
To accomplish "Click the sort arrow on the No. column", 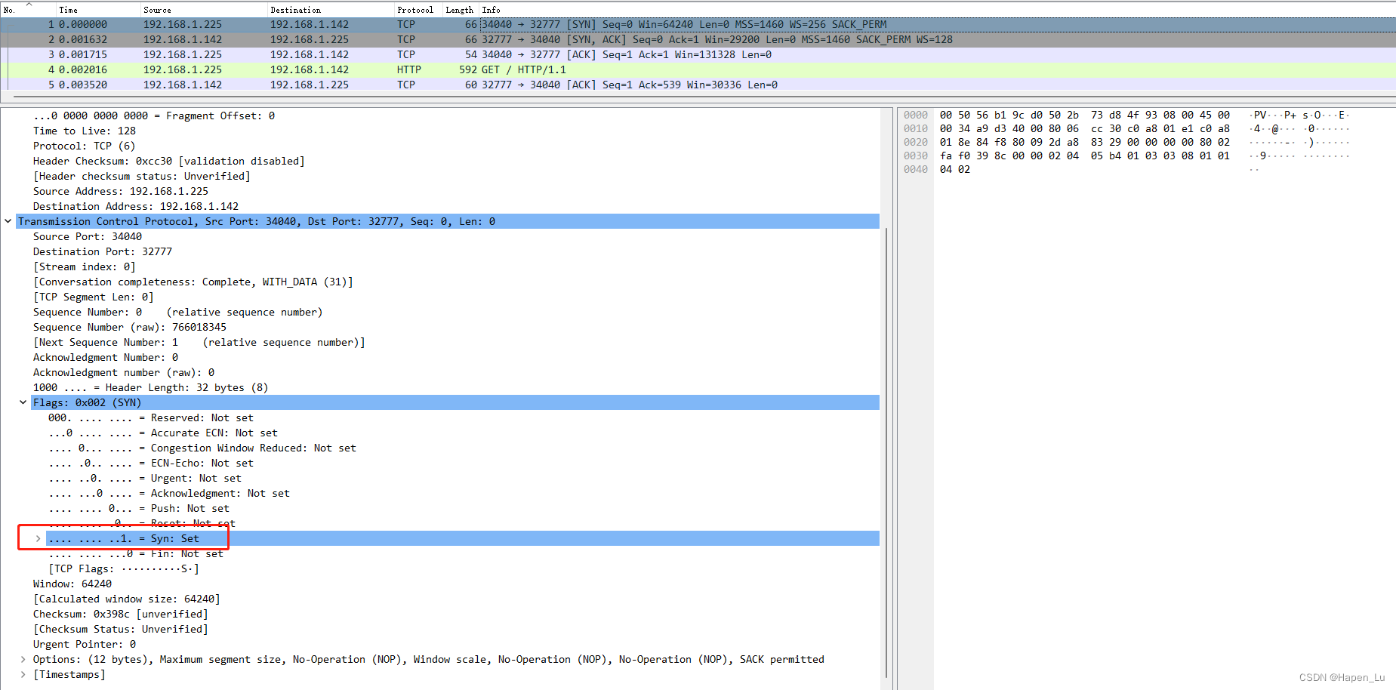I will pyautogui.click(x=30, y=6).
